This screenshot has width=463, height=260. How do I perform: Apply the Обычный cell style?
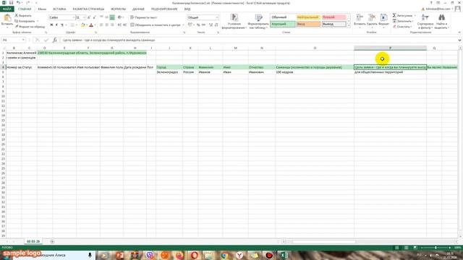pos(283,17)
